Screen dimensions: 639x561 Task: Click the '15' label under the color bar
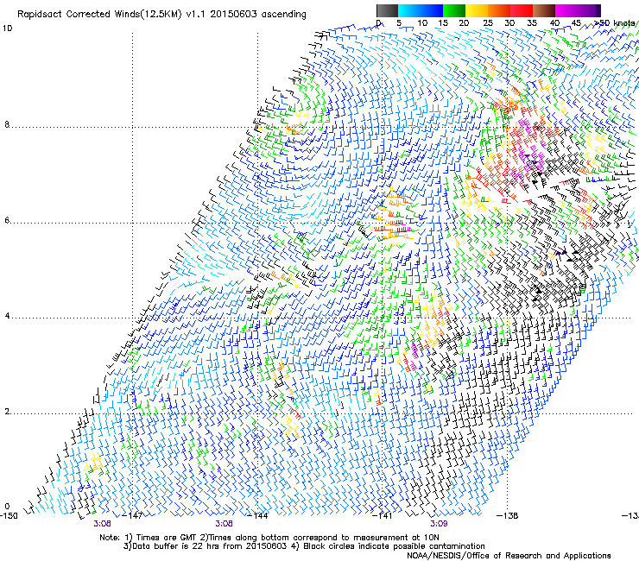pyautogui.click(x=443, y=23)
